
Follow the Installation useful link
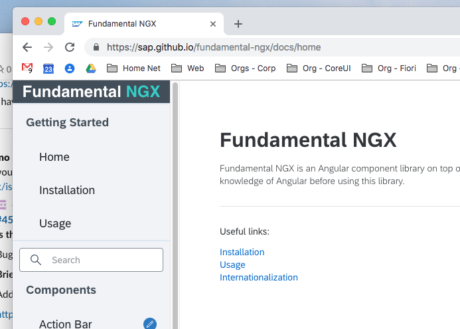[242, 252]
